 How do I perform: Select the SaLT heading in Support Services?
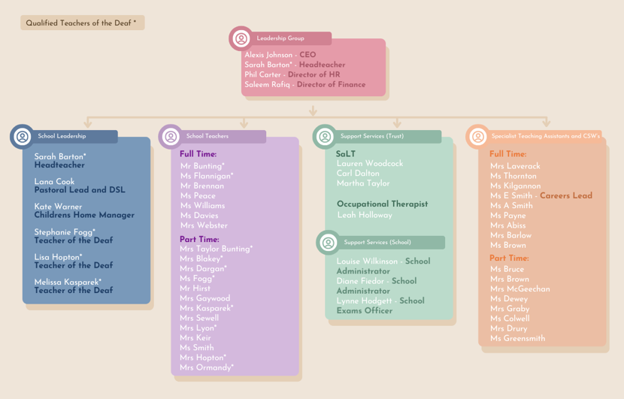pos(346,153)
